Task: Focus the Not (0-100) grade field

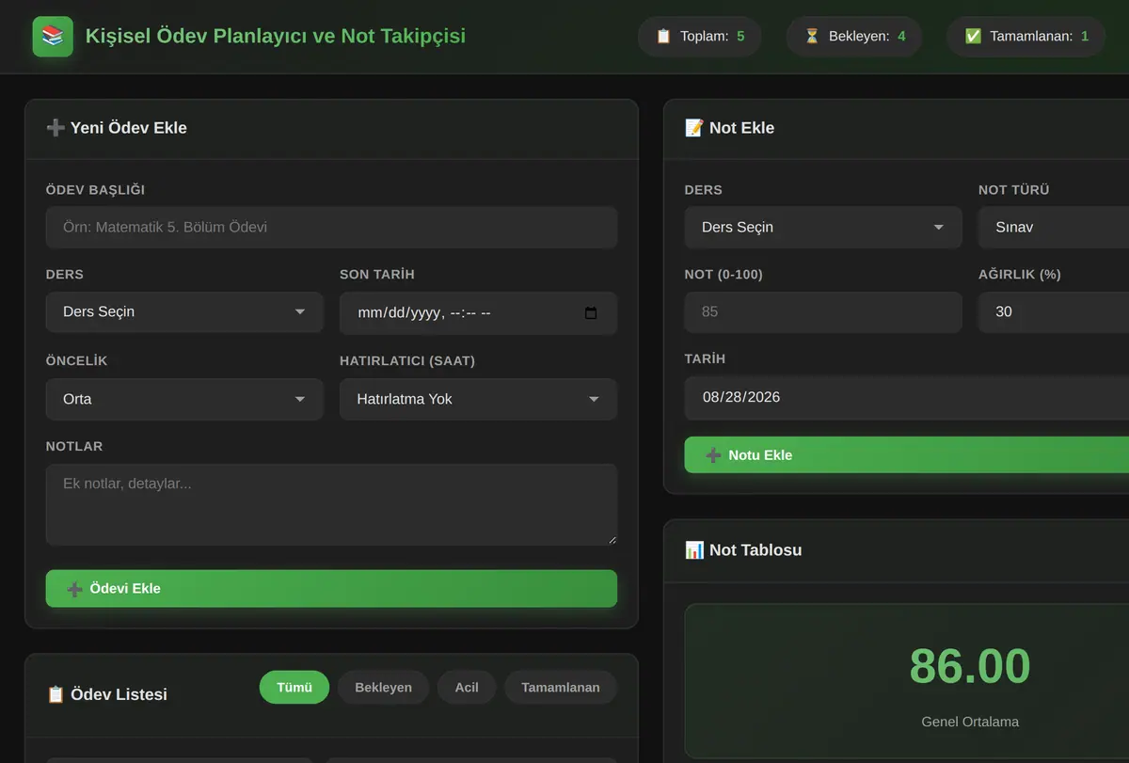Action: (823, 311)
